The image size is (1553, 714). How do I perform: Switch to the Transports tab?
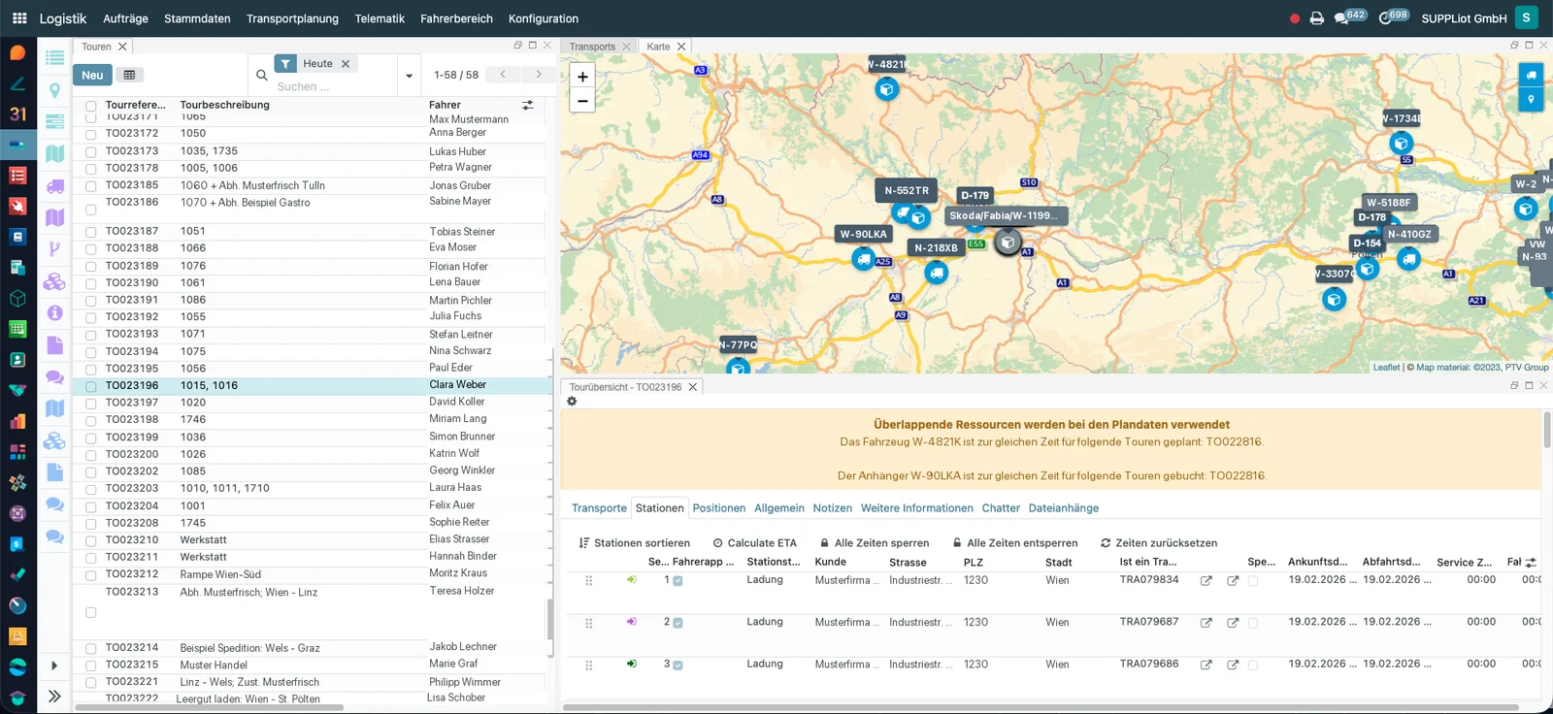(592, 47)
